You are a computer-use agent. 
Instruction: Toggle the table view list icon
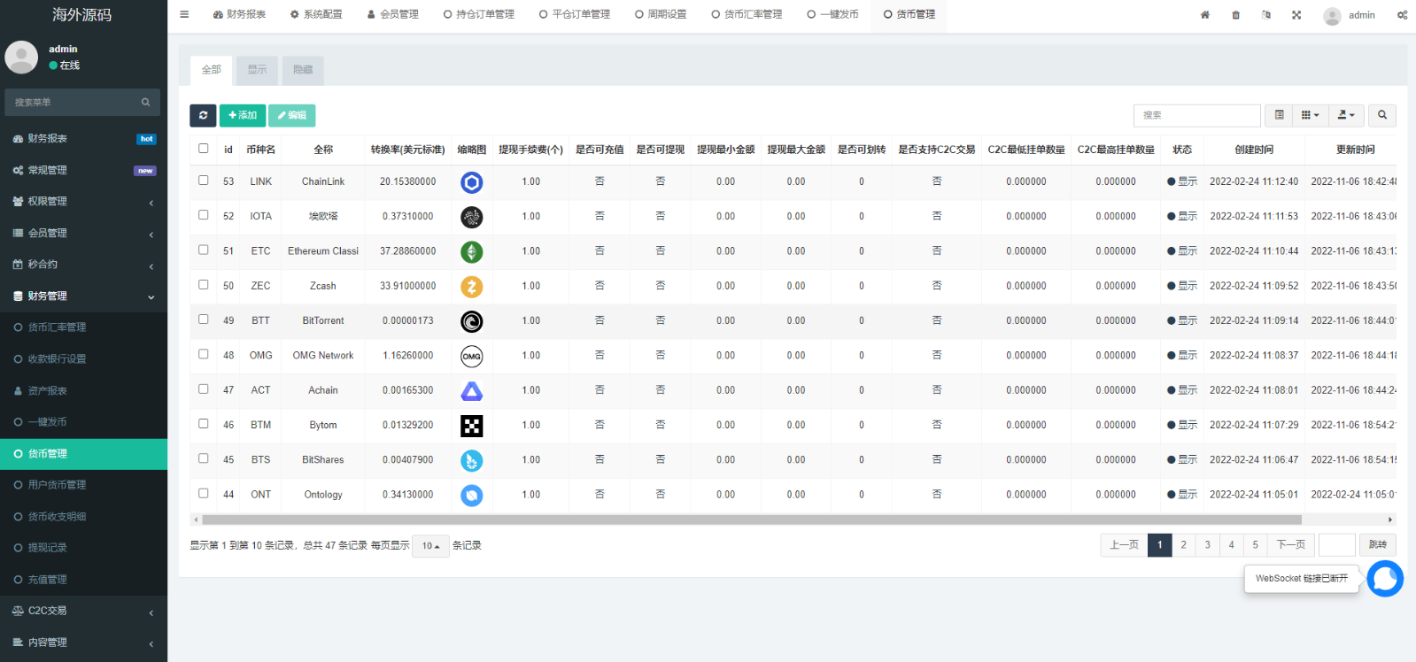coord(1279,115)
